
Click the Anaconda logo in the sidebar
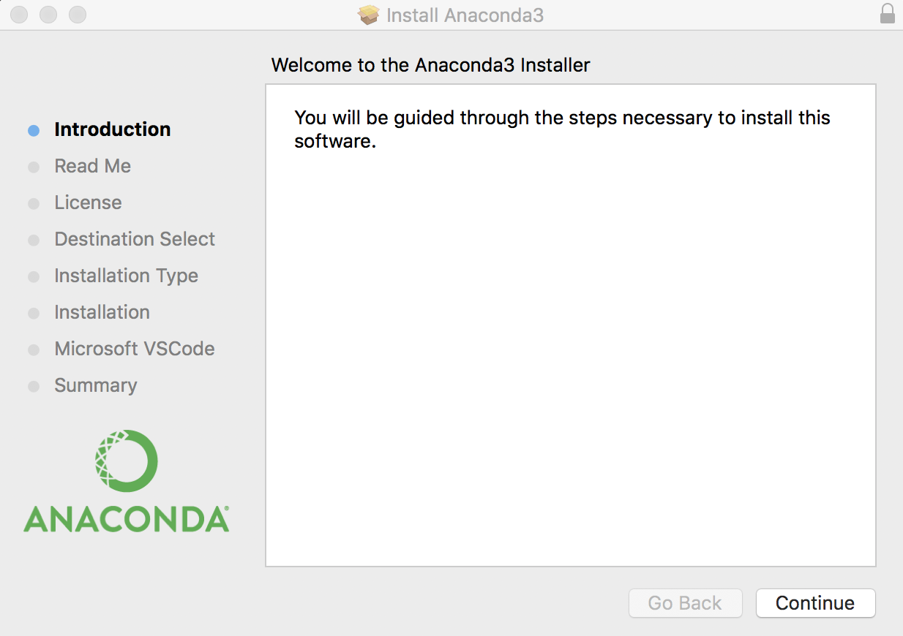pyautogui.click(x=126, y=479)
